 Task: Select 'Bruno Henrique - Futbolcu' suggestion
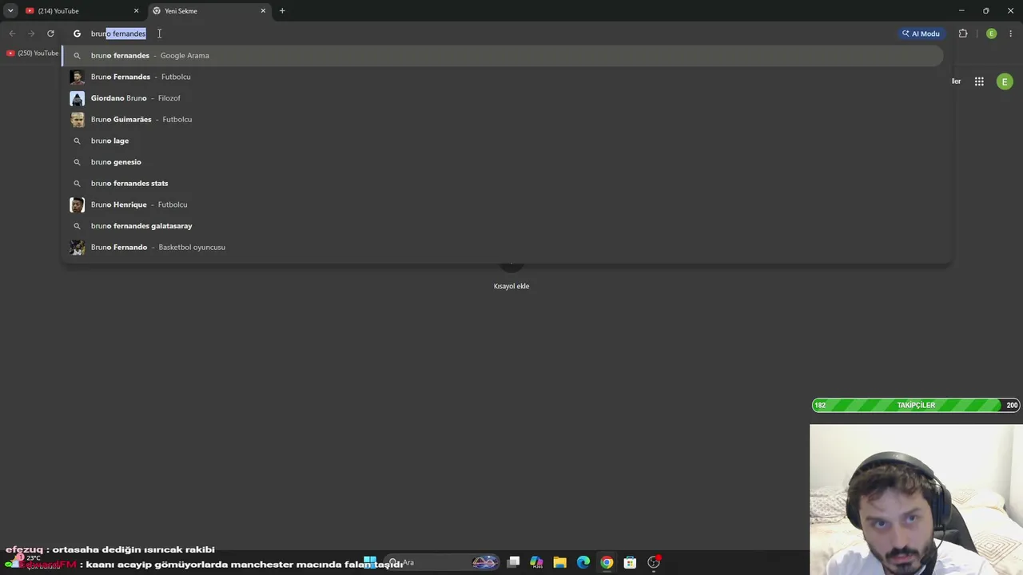(504, 204)
